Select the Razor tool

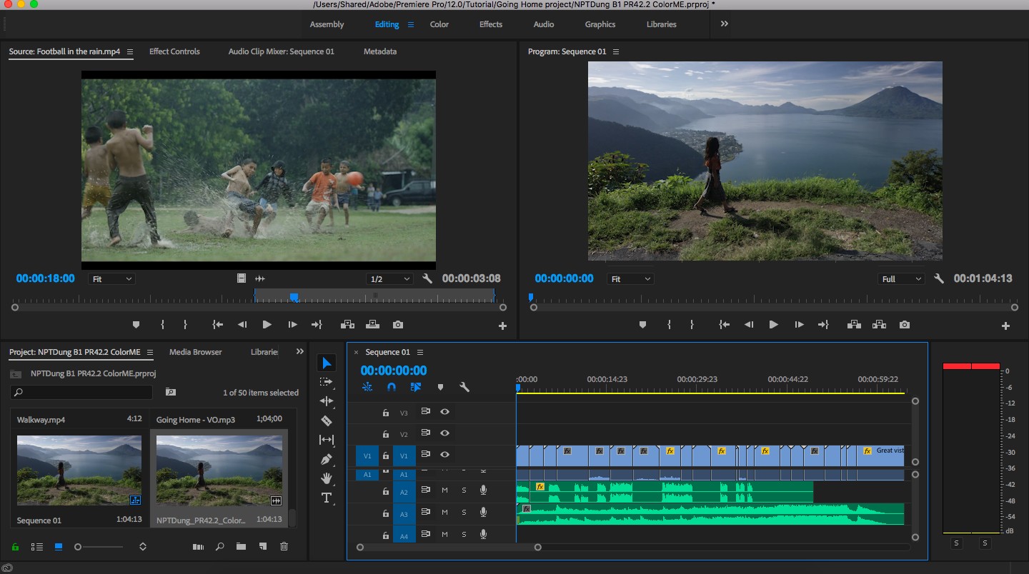[327, 421]
